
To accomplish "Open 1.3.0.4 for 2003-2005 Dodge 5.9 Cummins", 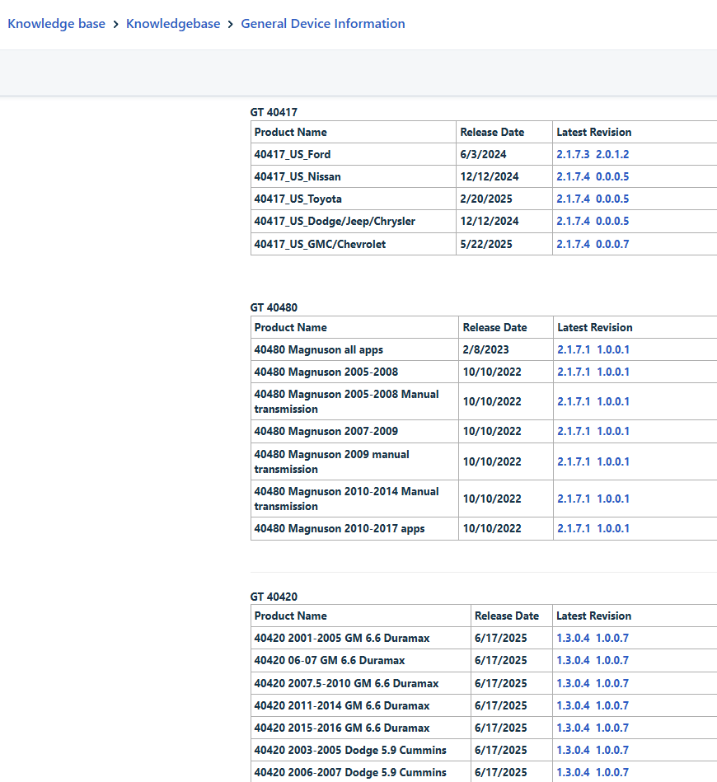I will (573, 750).
